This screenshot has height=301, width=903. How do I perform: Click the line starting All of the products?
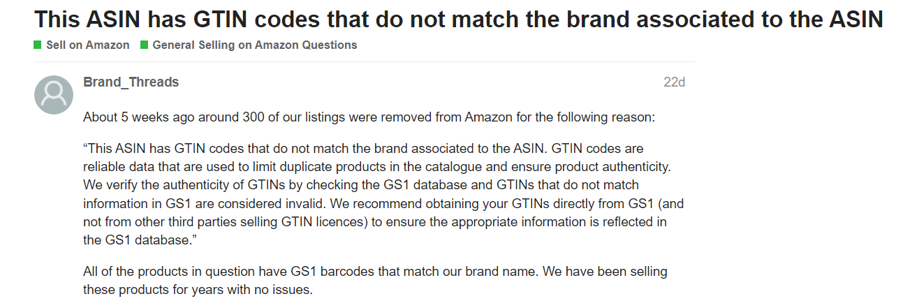(375, 271)
